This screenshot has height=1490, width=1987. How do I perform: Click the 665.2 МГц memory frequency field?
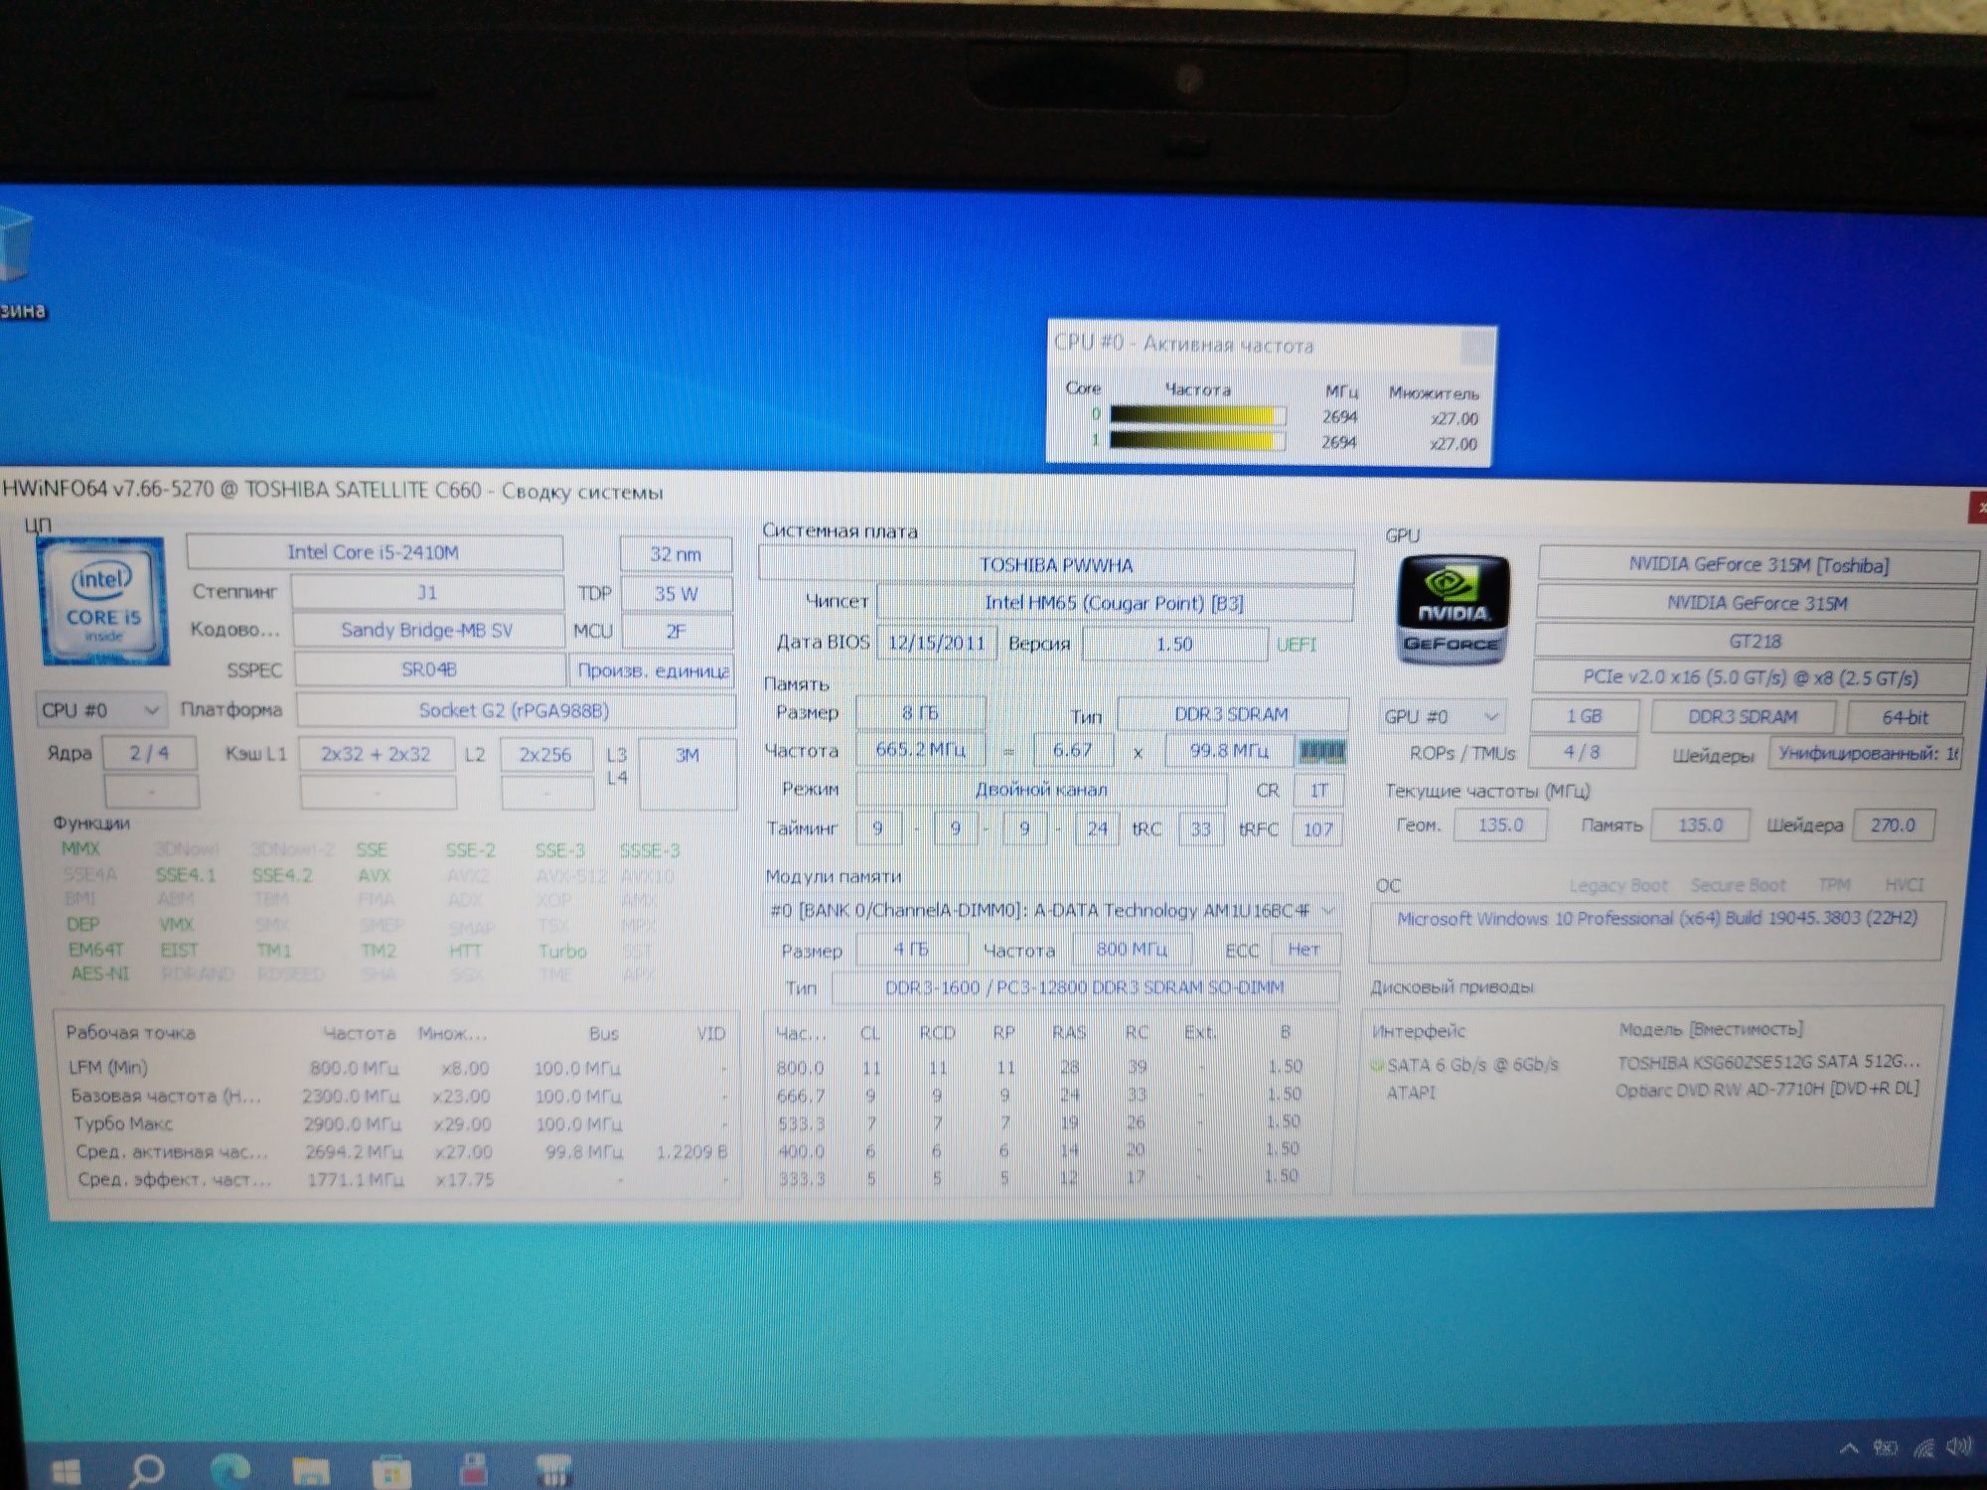point(920,750)
